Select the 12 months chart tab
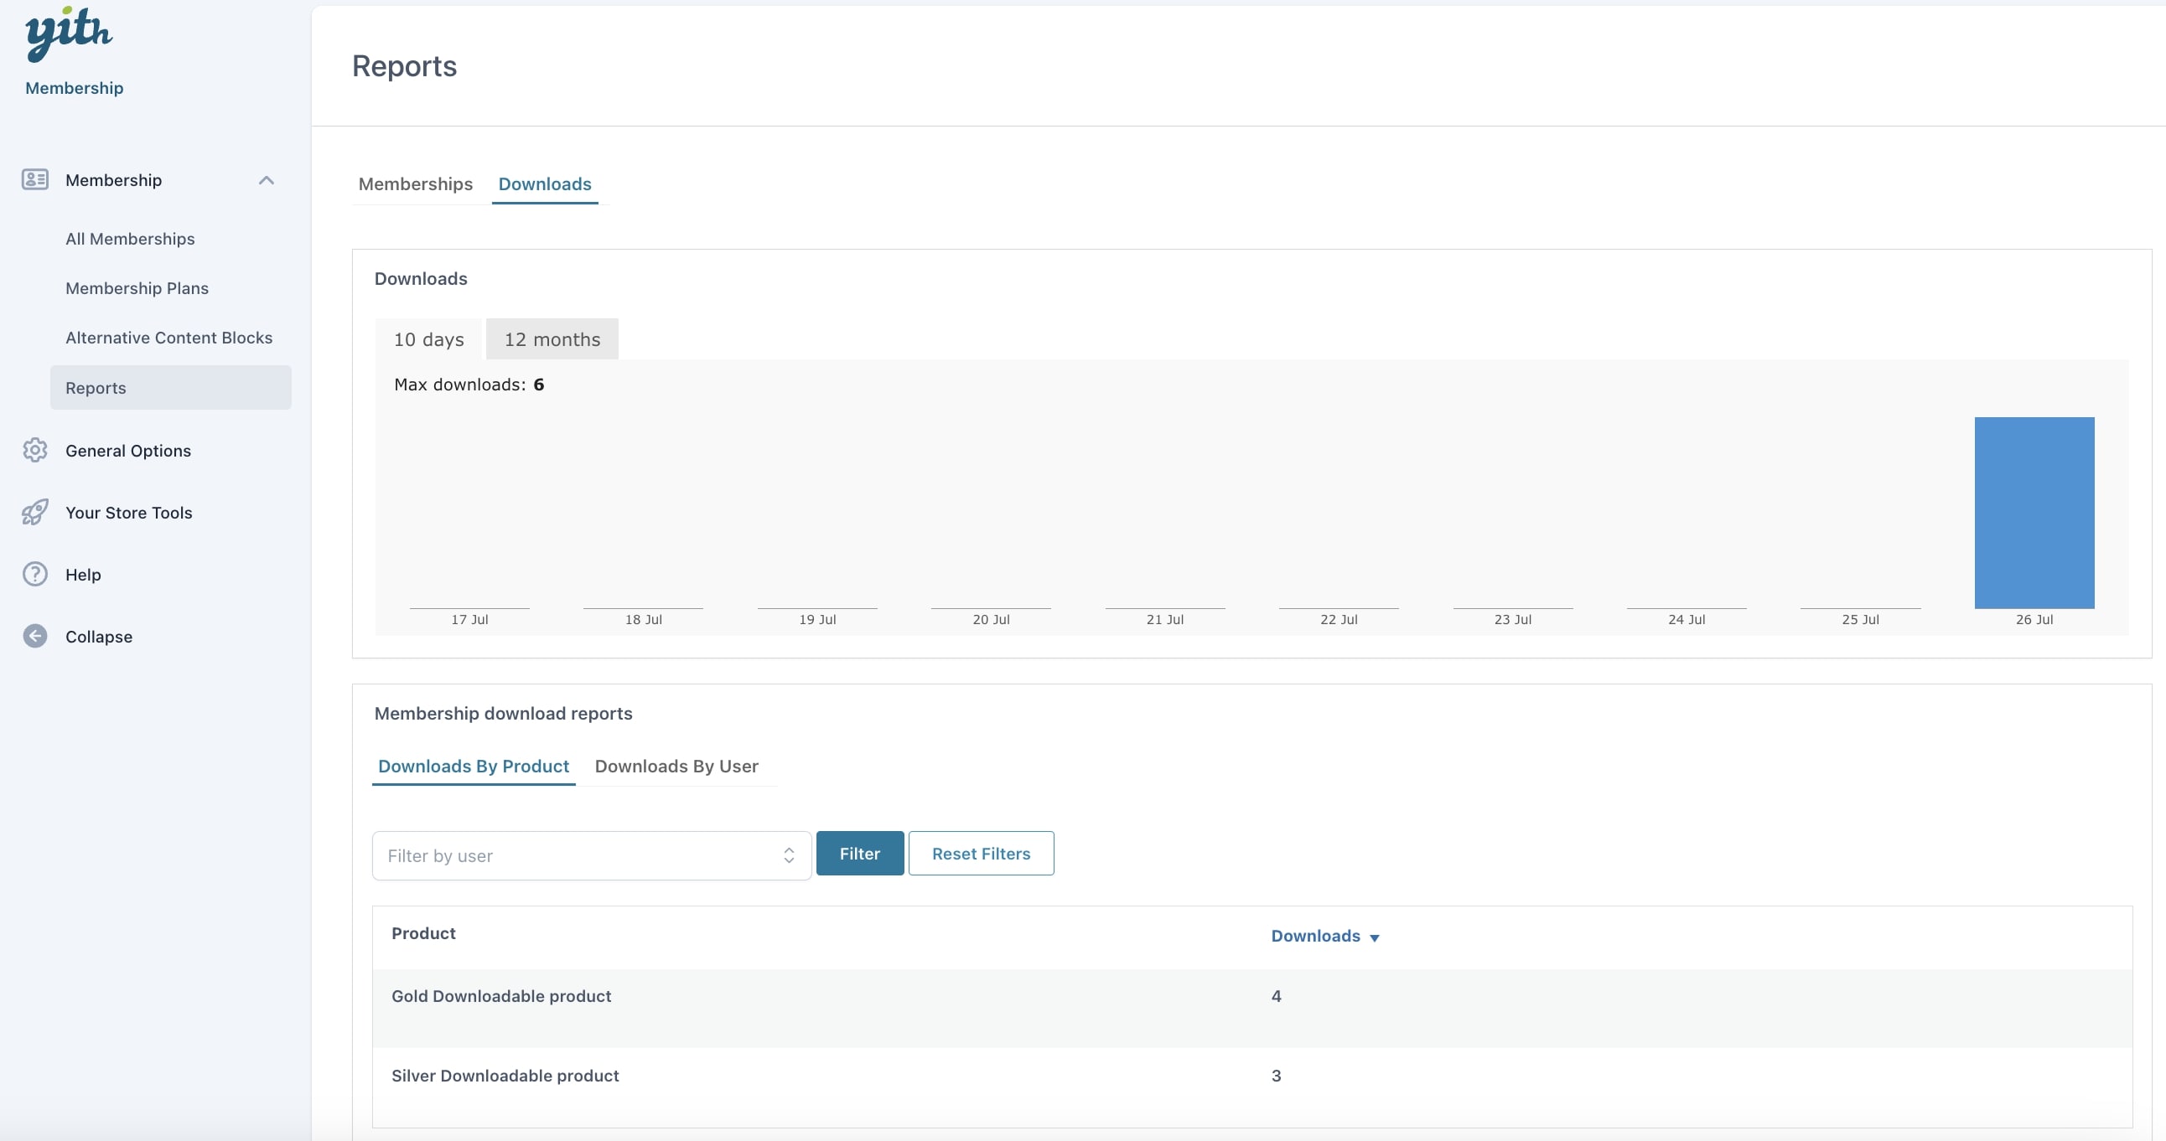Image resolution: width=2166 pixels, height=1141 pixels. point(552,339)
